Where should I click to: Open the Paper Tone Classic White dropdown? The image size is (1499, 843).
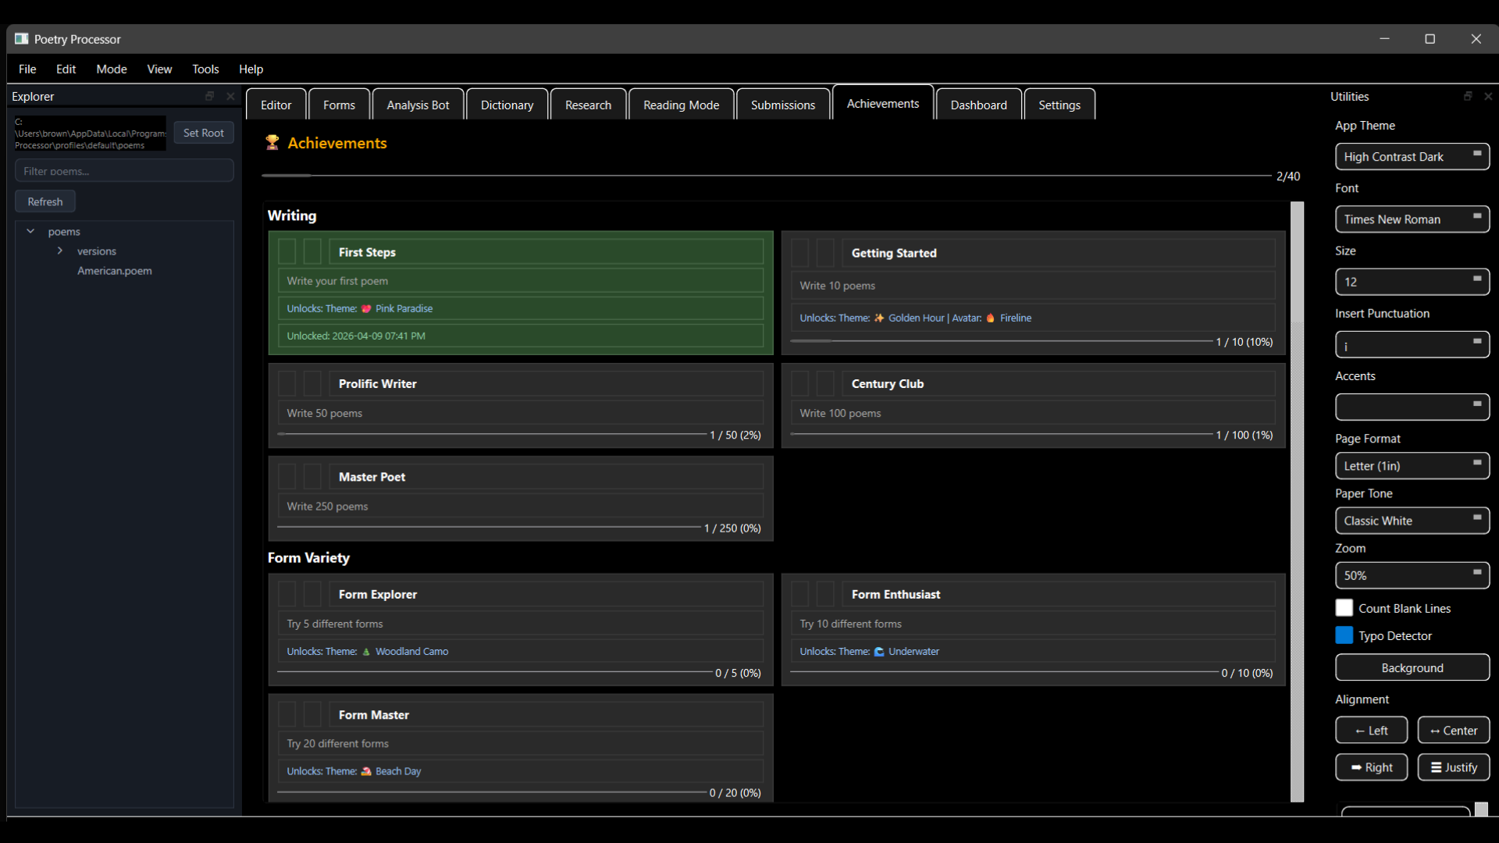1412,521
